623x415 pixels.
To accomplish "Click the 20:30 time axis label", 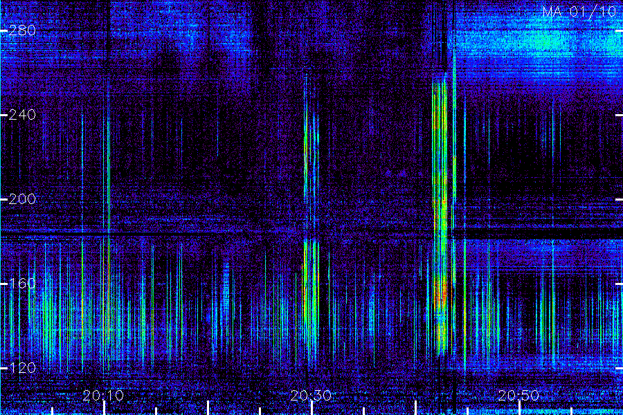I will pos(311,396).
